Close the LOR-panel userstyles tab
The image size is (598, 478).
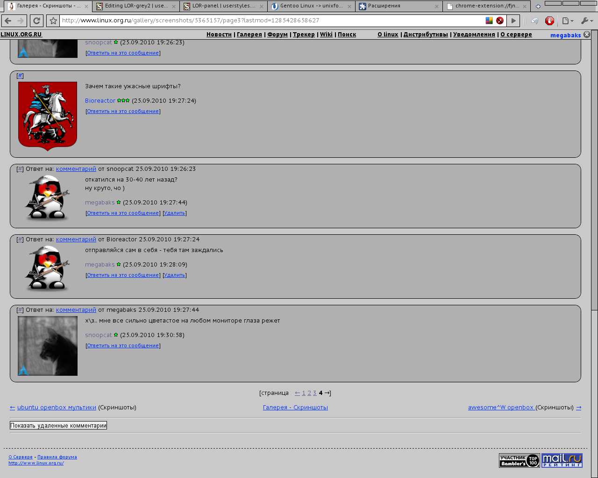pyautogui.click(x=261, y=7)
